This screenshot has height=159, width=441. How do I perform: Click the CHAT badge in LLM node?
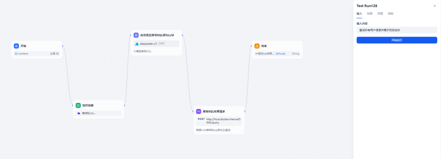[x=161, y=44]
